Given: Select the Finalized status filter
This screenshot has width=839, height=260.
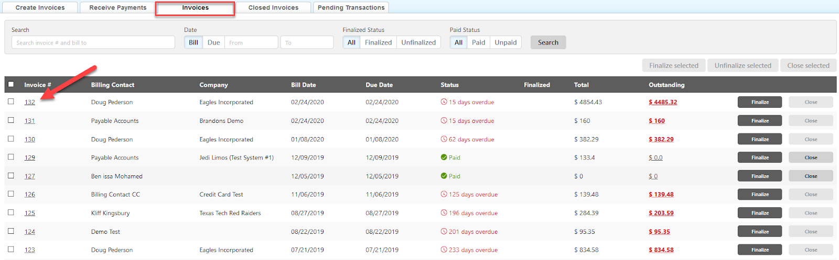Looking at the screenshot, I should tap(378, 42).
